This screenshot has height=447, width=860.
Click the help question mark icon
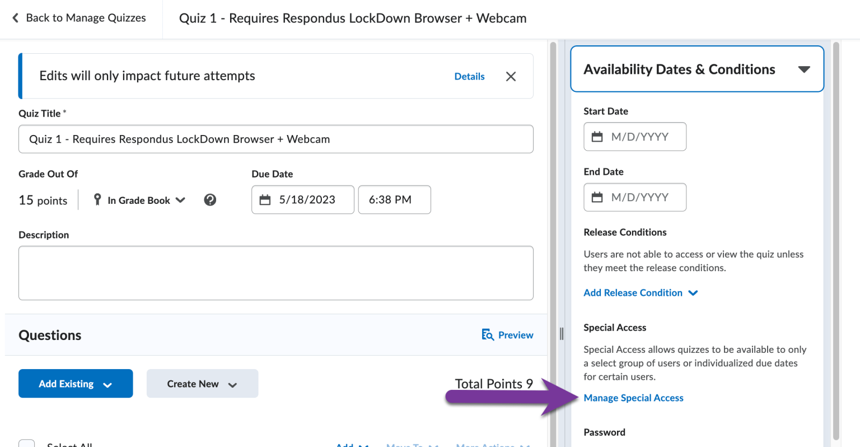[210, 200]
